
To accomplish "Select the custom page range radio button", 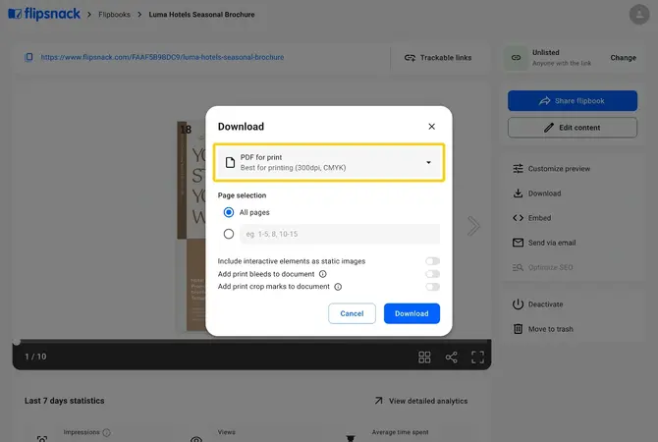I will tap(229, 234).
